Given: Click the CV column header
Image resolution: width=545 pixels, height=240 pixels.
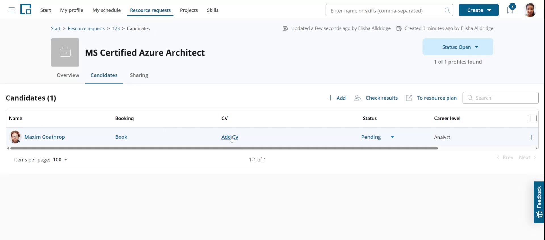Looking at the screenshot, I should tap(225, 118).
